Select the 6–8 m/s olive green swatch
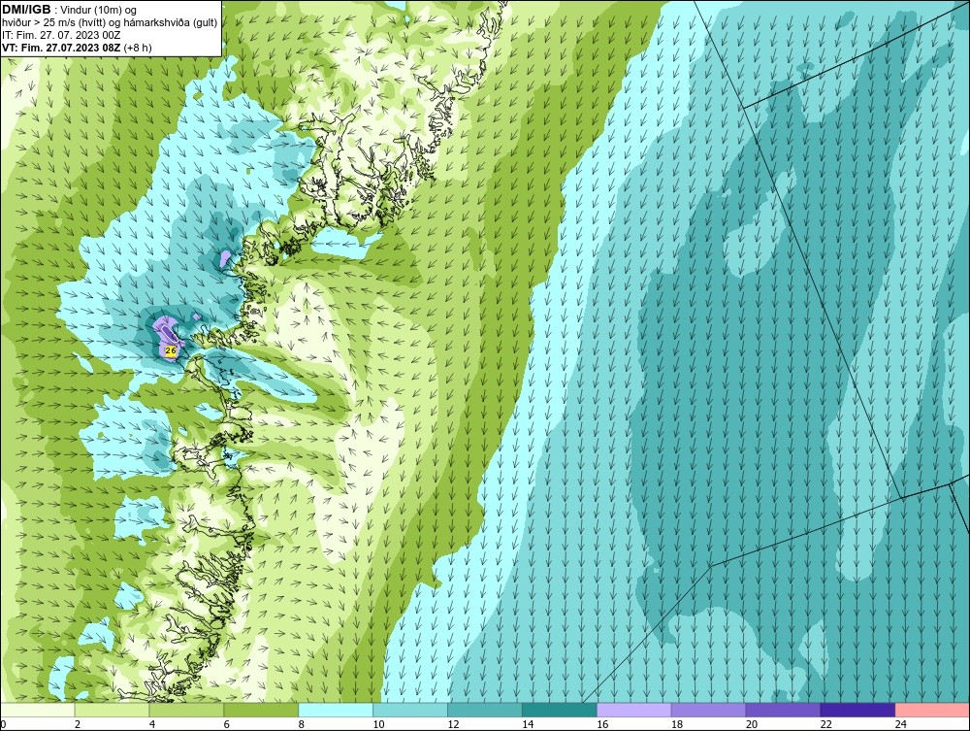The image size is (970, 731). coord(261,710)
